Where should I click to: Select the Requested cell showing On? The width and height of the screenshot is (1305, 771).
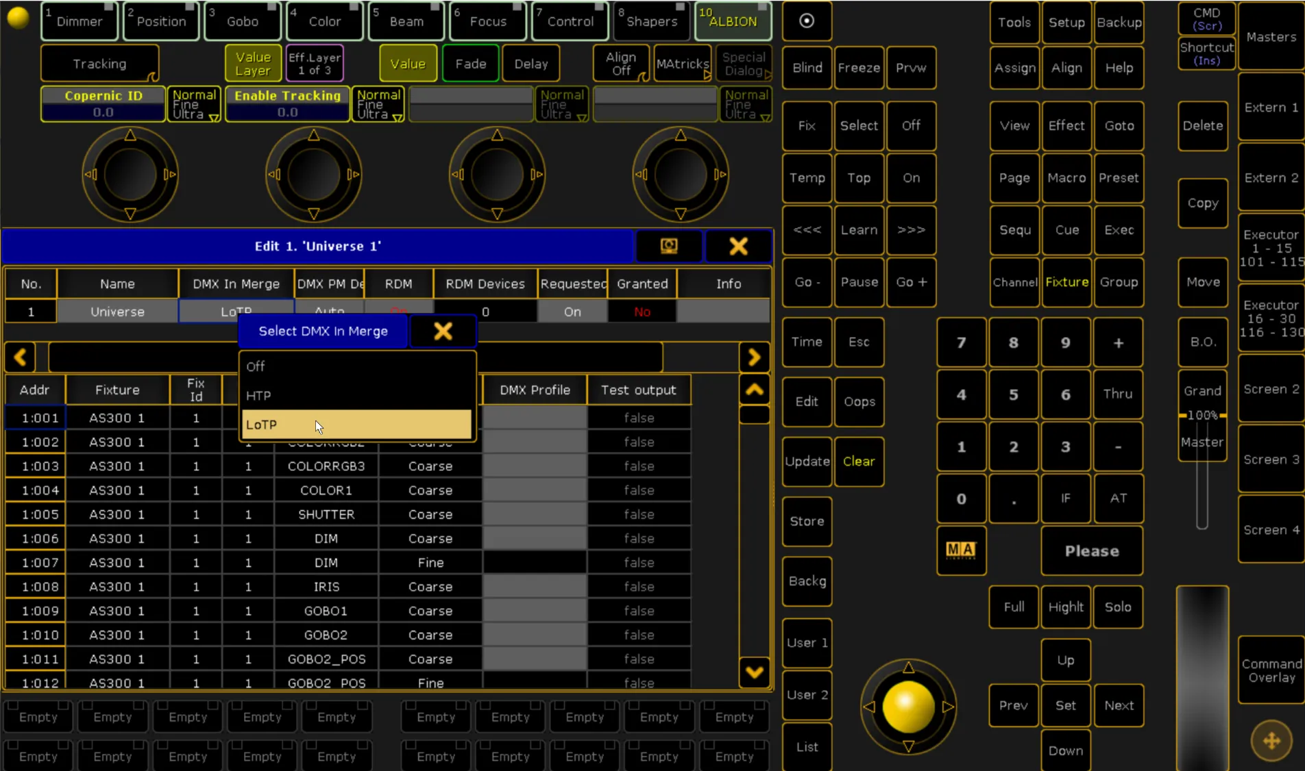[x=572, y=312]
